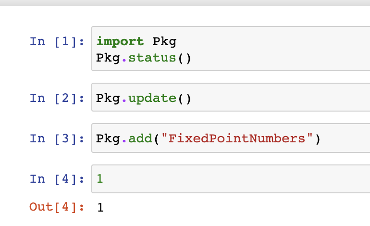
Task: Click the Out[4] output prompt
Action: [x=57, y=207]
